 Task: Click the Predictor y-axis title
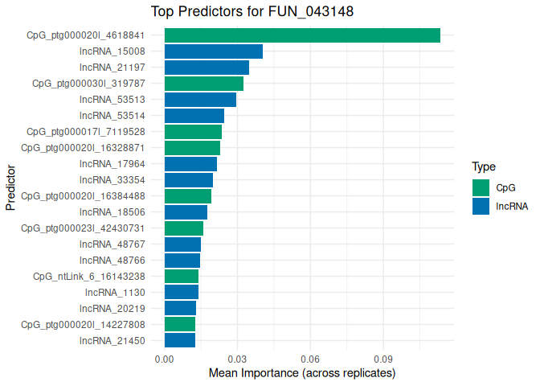pos(10,187)
